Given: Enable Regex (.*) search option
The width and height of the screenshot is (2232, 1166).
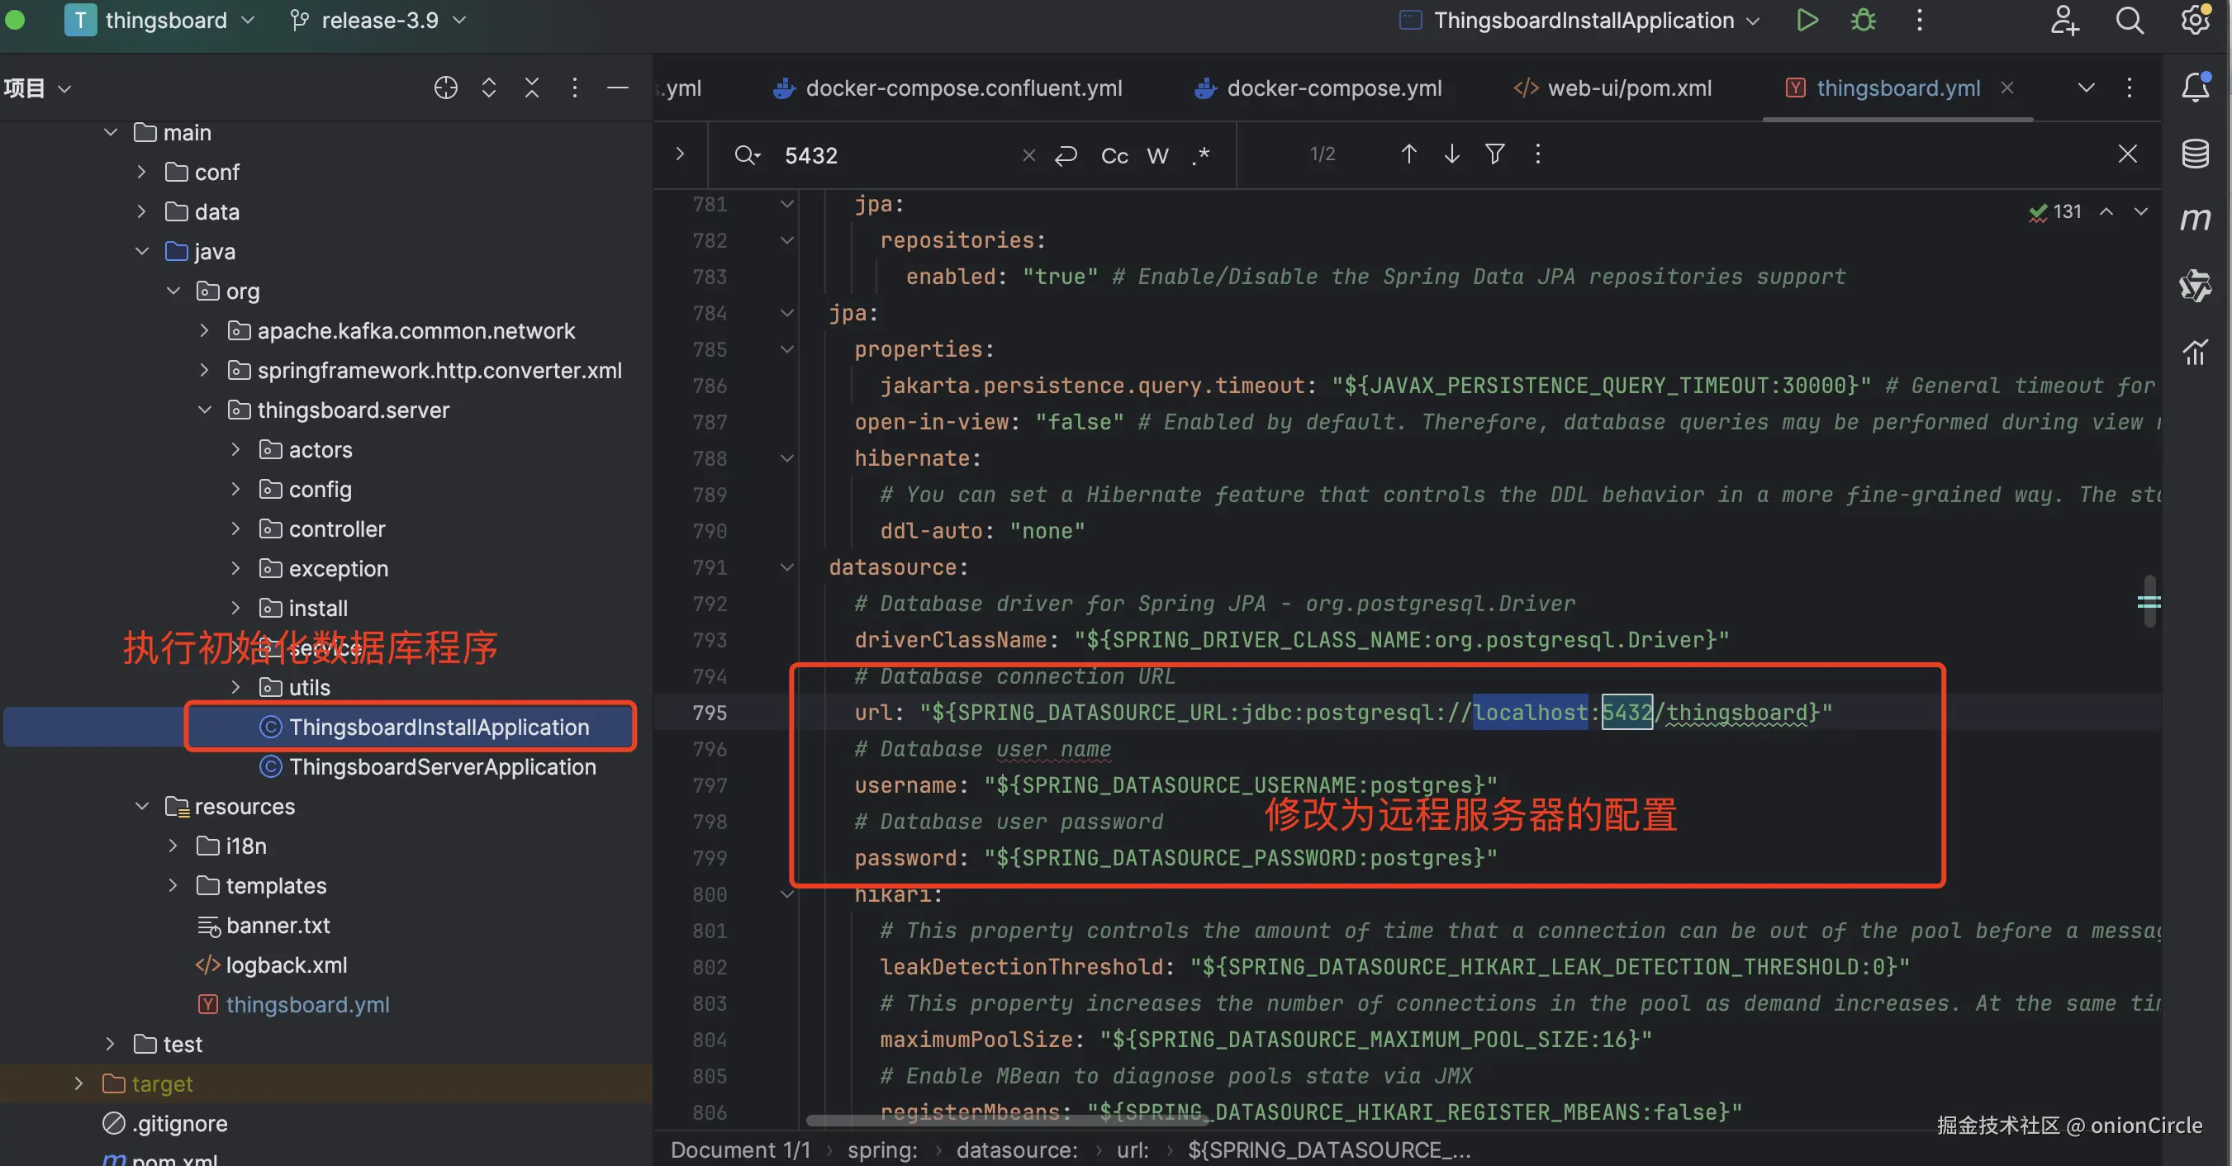Looking at the screenshot, I should pos(1201,156).
